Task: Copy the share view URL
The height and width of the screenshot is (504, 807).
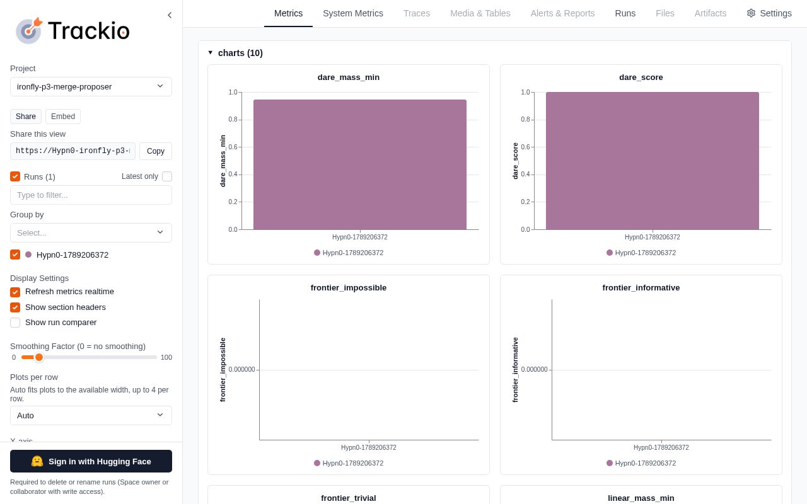Action: 156,151
